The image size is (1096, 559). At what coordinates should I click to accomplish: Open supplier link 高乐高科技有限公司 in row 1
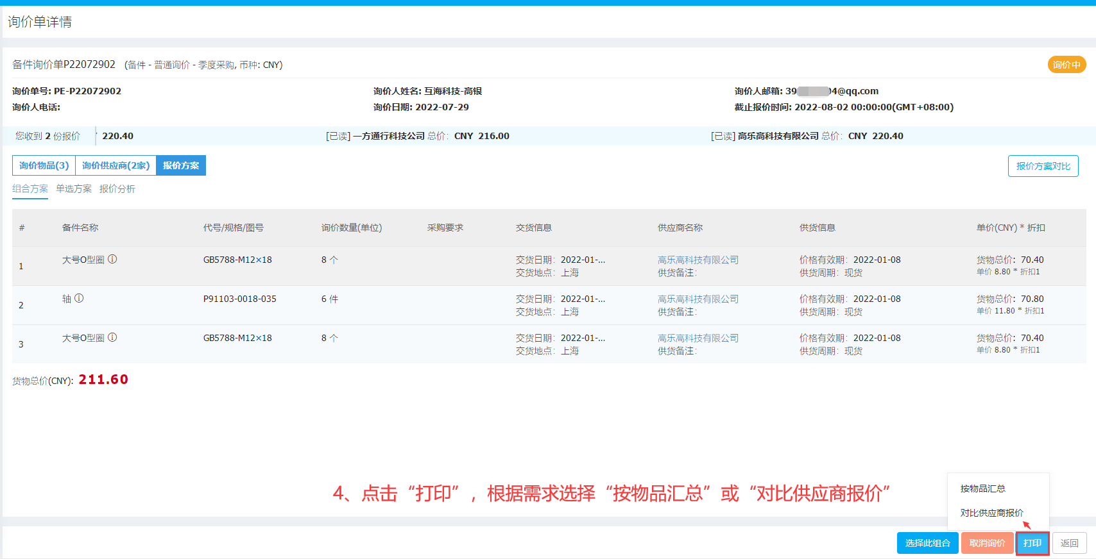(x=698, y=260)
